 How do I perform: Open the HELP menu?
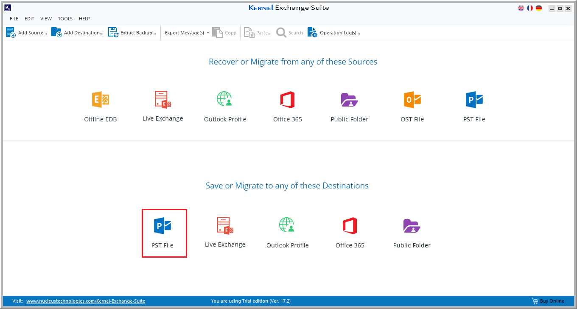tap(84, 19)
